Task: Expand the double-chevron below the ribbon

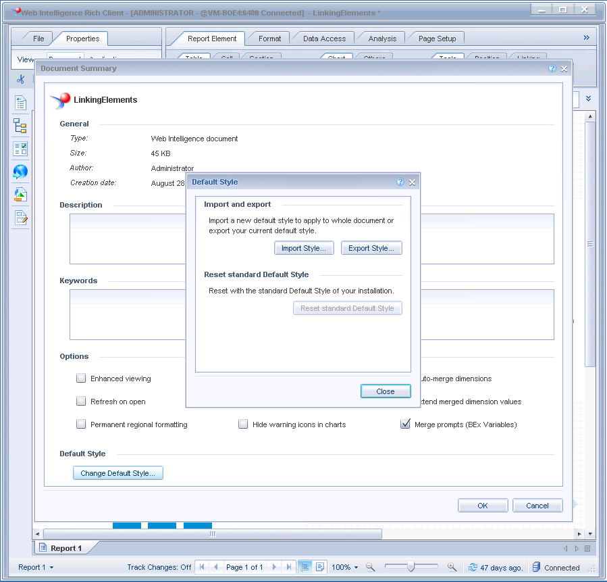Action: click(x=588, y=99)
